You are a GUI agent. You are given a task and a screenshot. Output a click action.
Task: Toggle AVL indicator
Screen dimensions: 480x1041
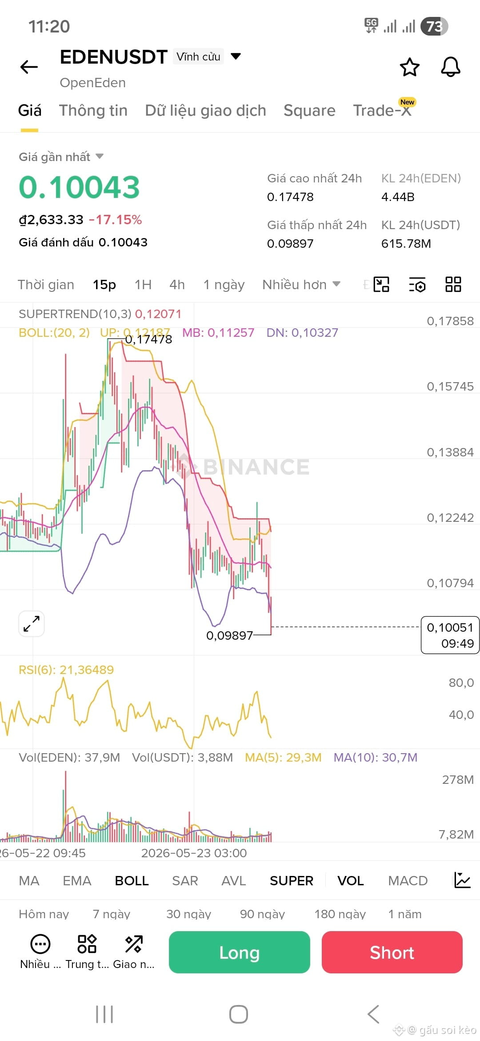(x=234, y=880)
